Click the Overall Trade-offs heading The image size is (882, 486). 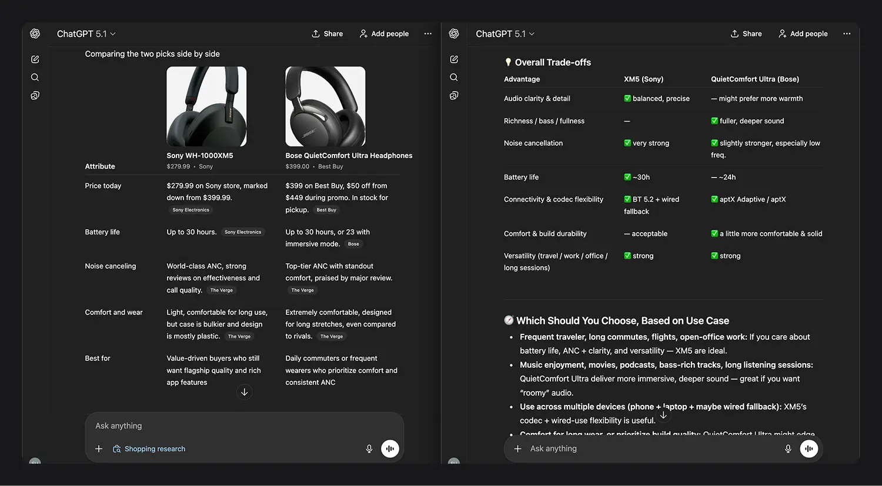coord(547,62)
